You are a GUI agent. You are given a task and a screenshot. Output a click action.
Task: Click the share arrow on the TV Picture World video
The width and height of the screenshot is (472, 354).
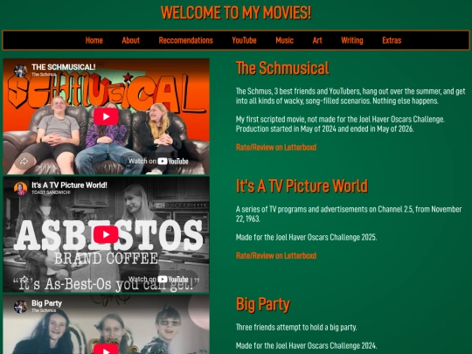click(x=24, y=280)
